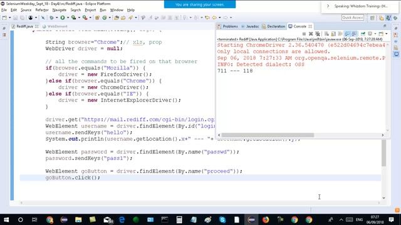The width and height of the screenshot is (401, 225).
Task: Click the Clear Console icon
Action: click(x=326, y=34)
